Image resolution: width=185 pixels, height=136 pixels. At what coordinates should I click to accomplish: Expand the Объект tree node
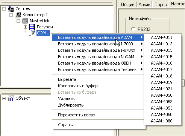point(4,98)
